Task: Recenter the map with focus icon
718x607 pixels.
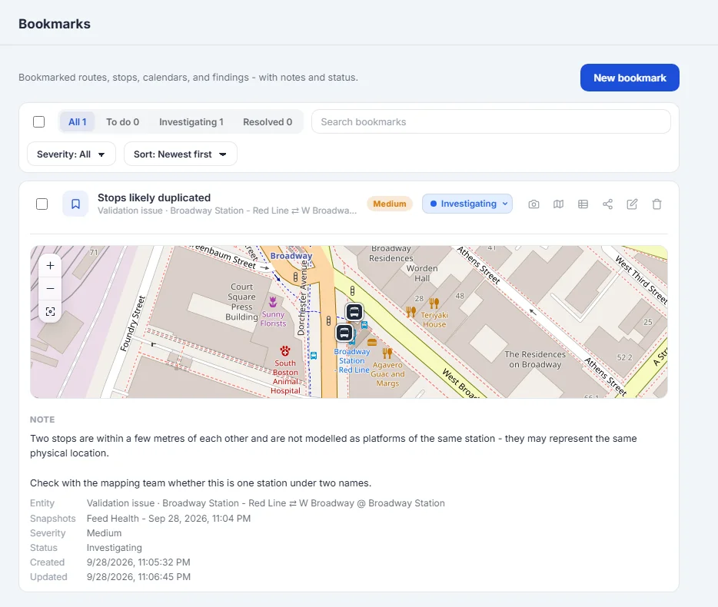Action: point(51,312)
